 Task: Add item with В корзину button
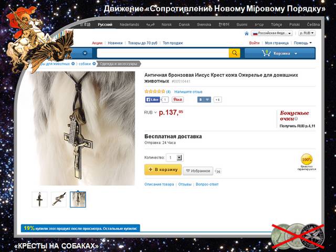coord(163,170)
